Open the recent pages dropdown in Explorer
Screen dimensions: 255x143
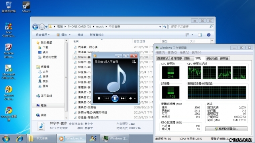(x=46, y=27)
